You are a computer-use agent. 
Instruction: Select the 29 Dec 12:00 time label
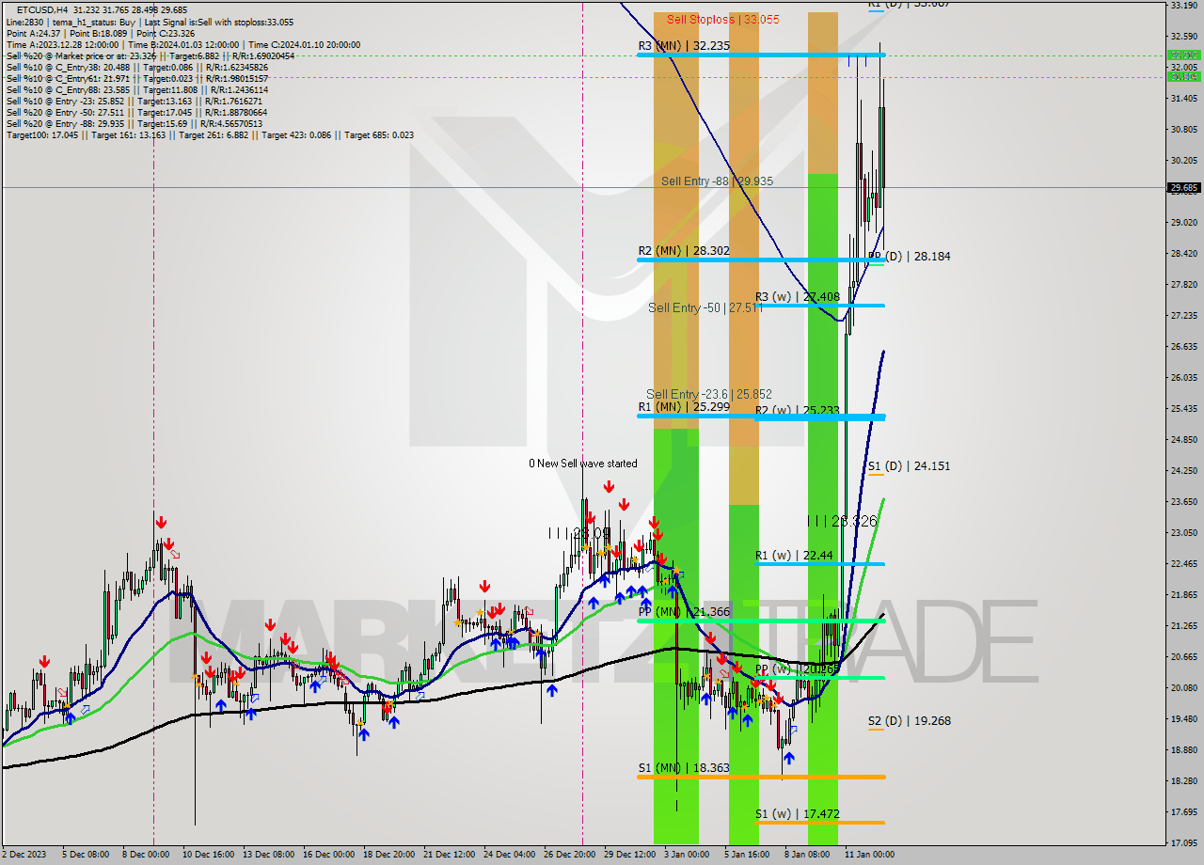pyautogui.click(x=629, y=855)
